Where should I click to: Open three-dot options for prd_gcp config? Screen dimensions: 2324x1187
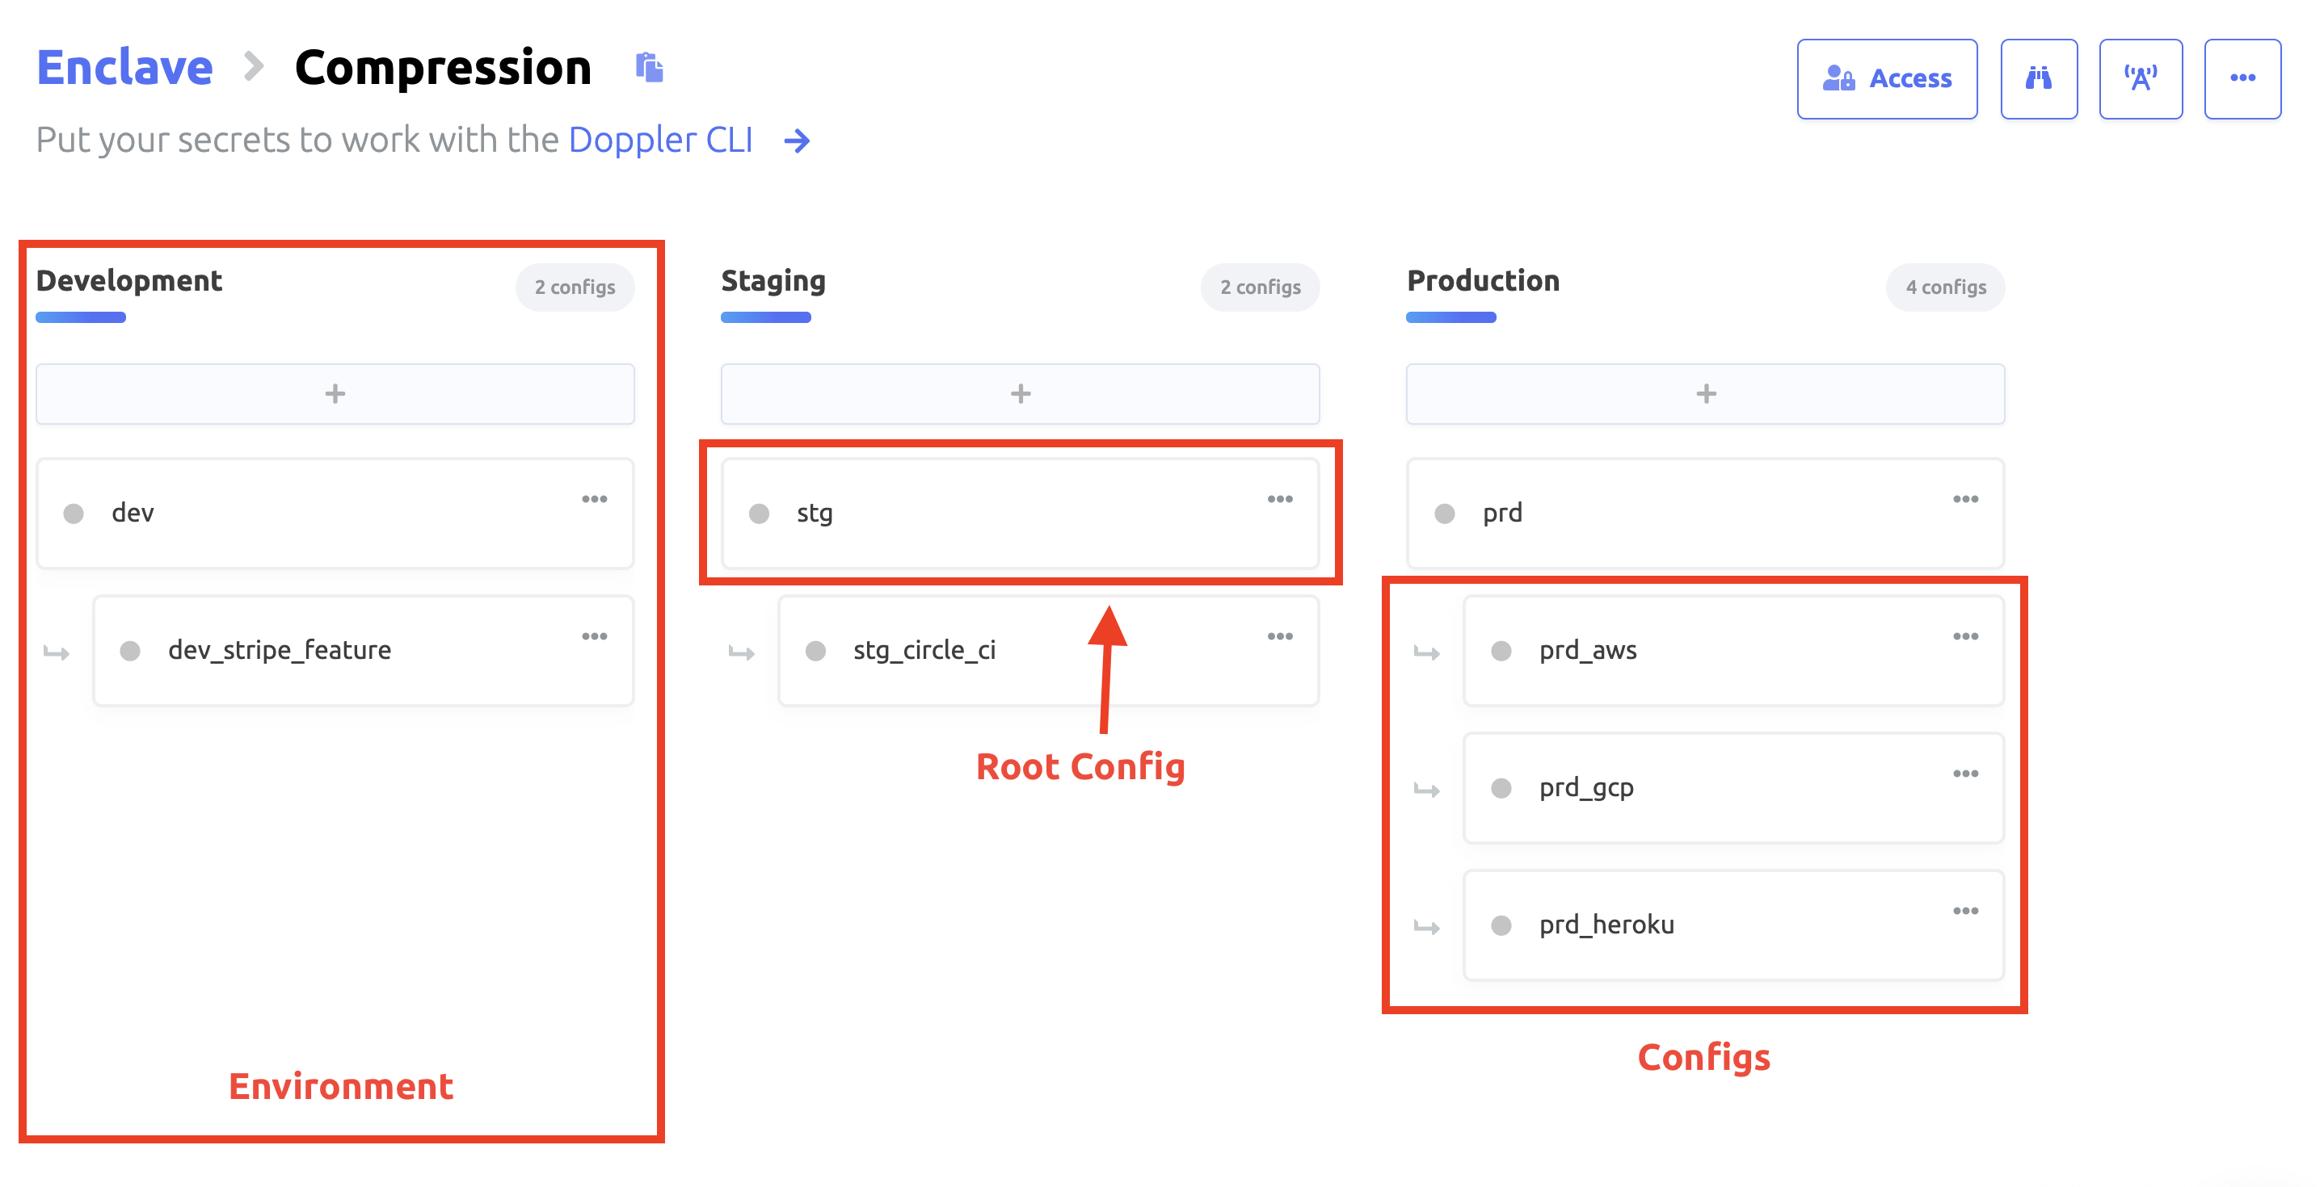coord(1965,774)
